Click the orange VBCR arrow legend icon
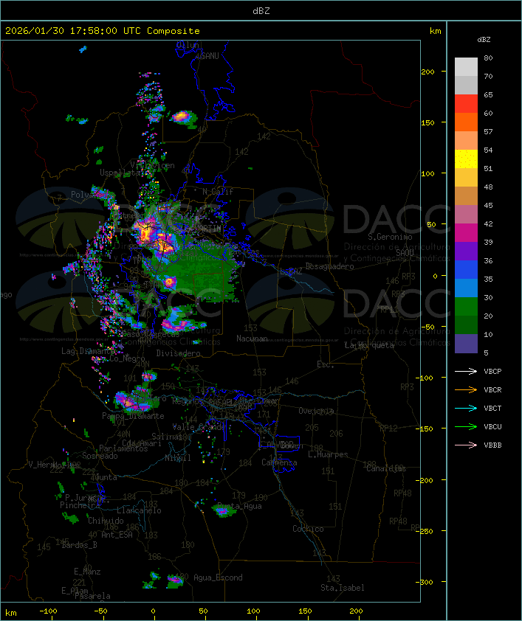Image resolution: width=522 pixels, height=621 pixels. (x=466, y=389)
